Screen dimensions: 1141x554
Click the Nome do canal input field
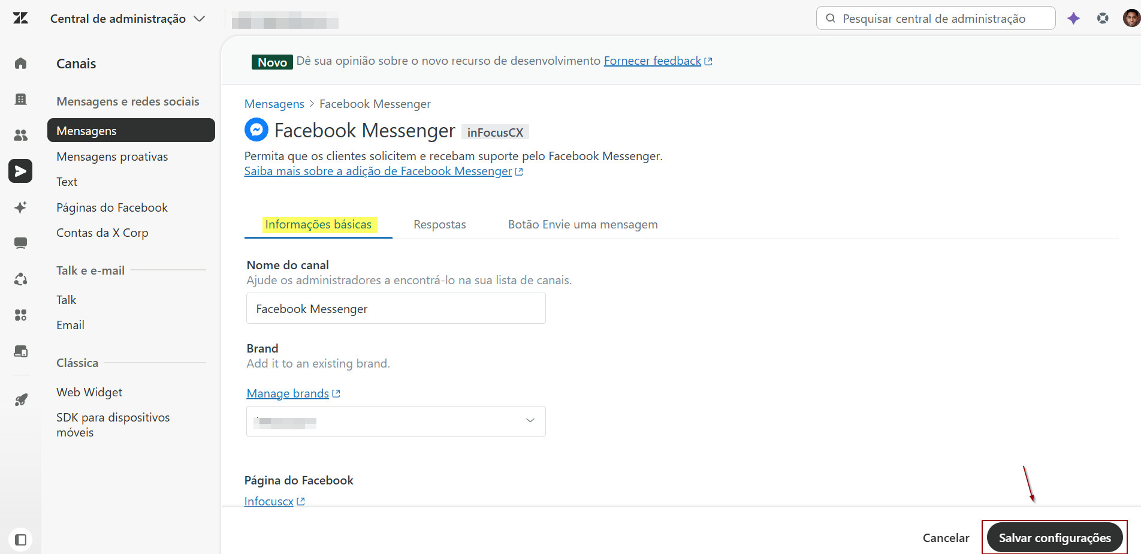pos(396,308)
